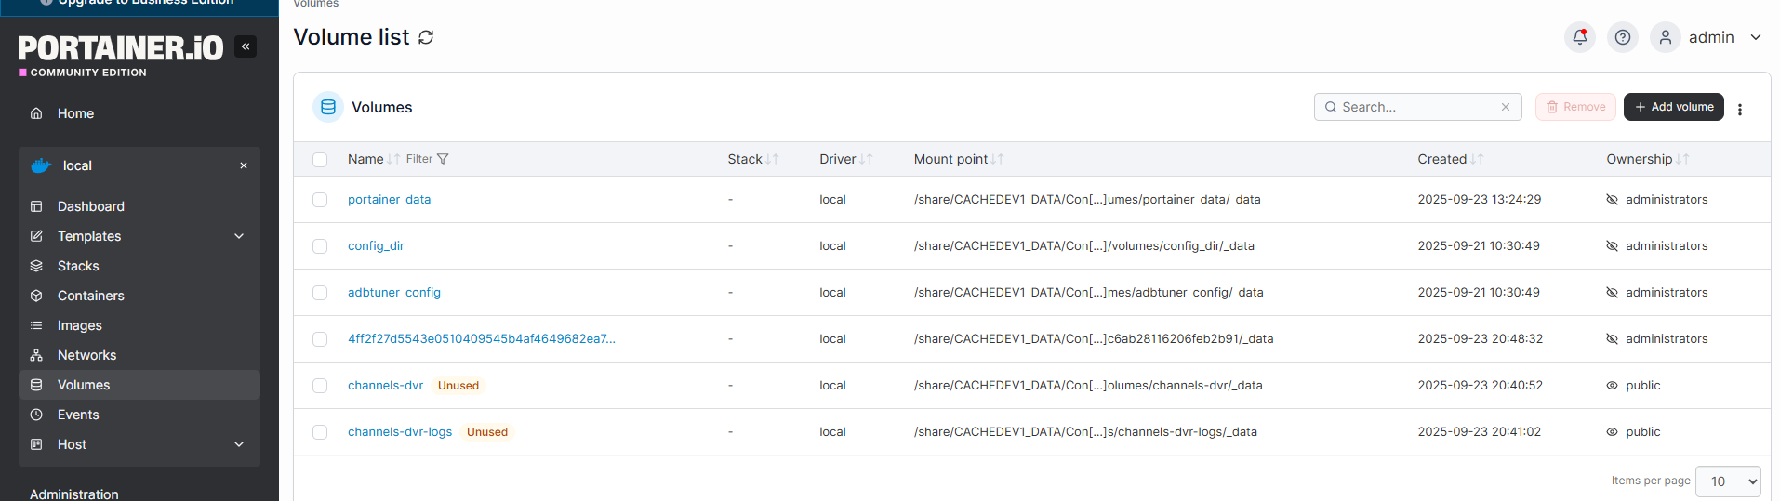This screenshot has height=501, width=1780.
Task: Click the Name column filter icon
Action: pos(443,159)
